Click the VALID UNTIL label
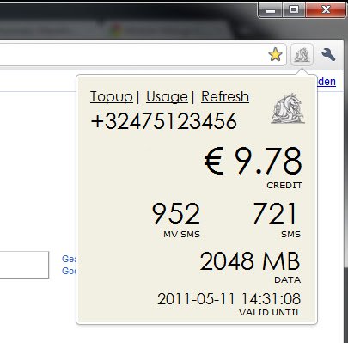The height and width of the screenshot is (343, 348). click(x=270, y=312)
